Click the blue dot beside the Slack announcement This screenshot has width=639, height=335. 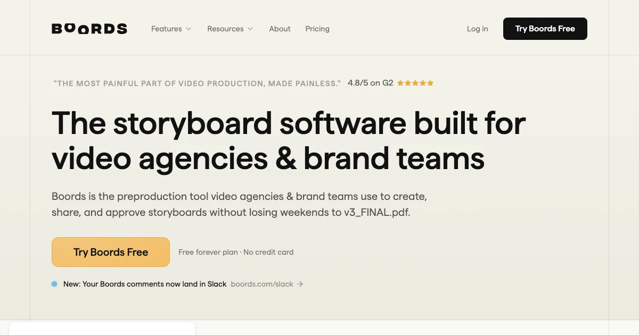(54, 284)
